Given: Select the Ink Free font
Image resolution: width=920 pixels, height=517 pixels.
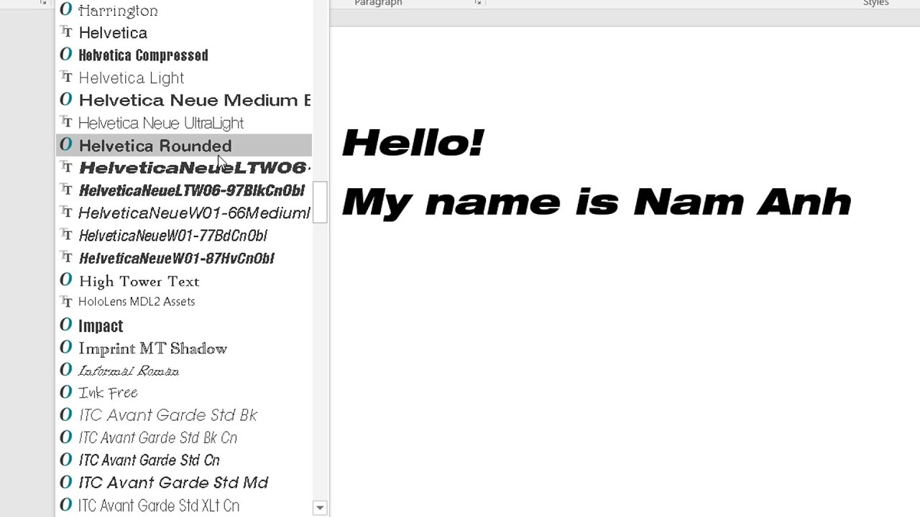Looking at the screenshot, I should (184, 393).
